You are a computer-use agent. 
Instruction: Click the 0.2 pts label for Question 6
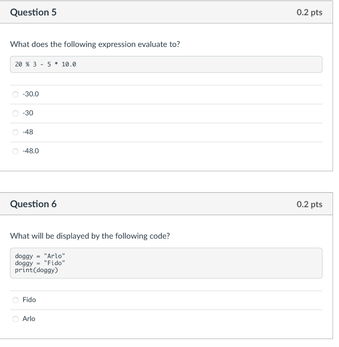pos(310,204)
